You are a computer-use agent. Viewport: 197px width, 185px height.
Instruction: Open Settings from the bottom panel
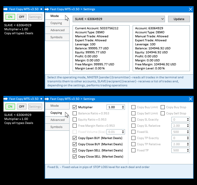click(x=35, y=107)
